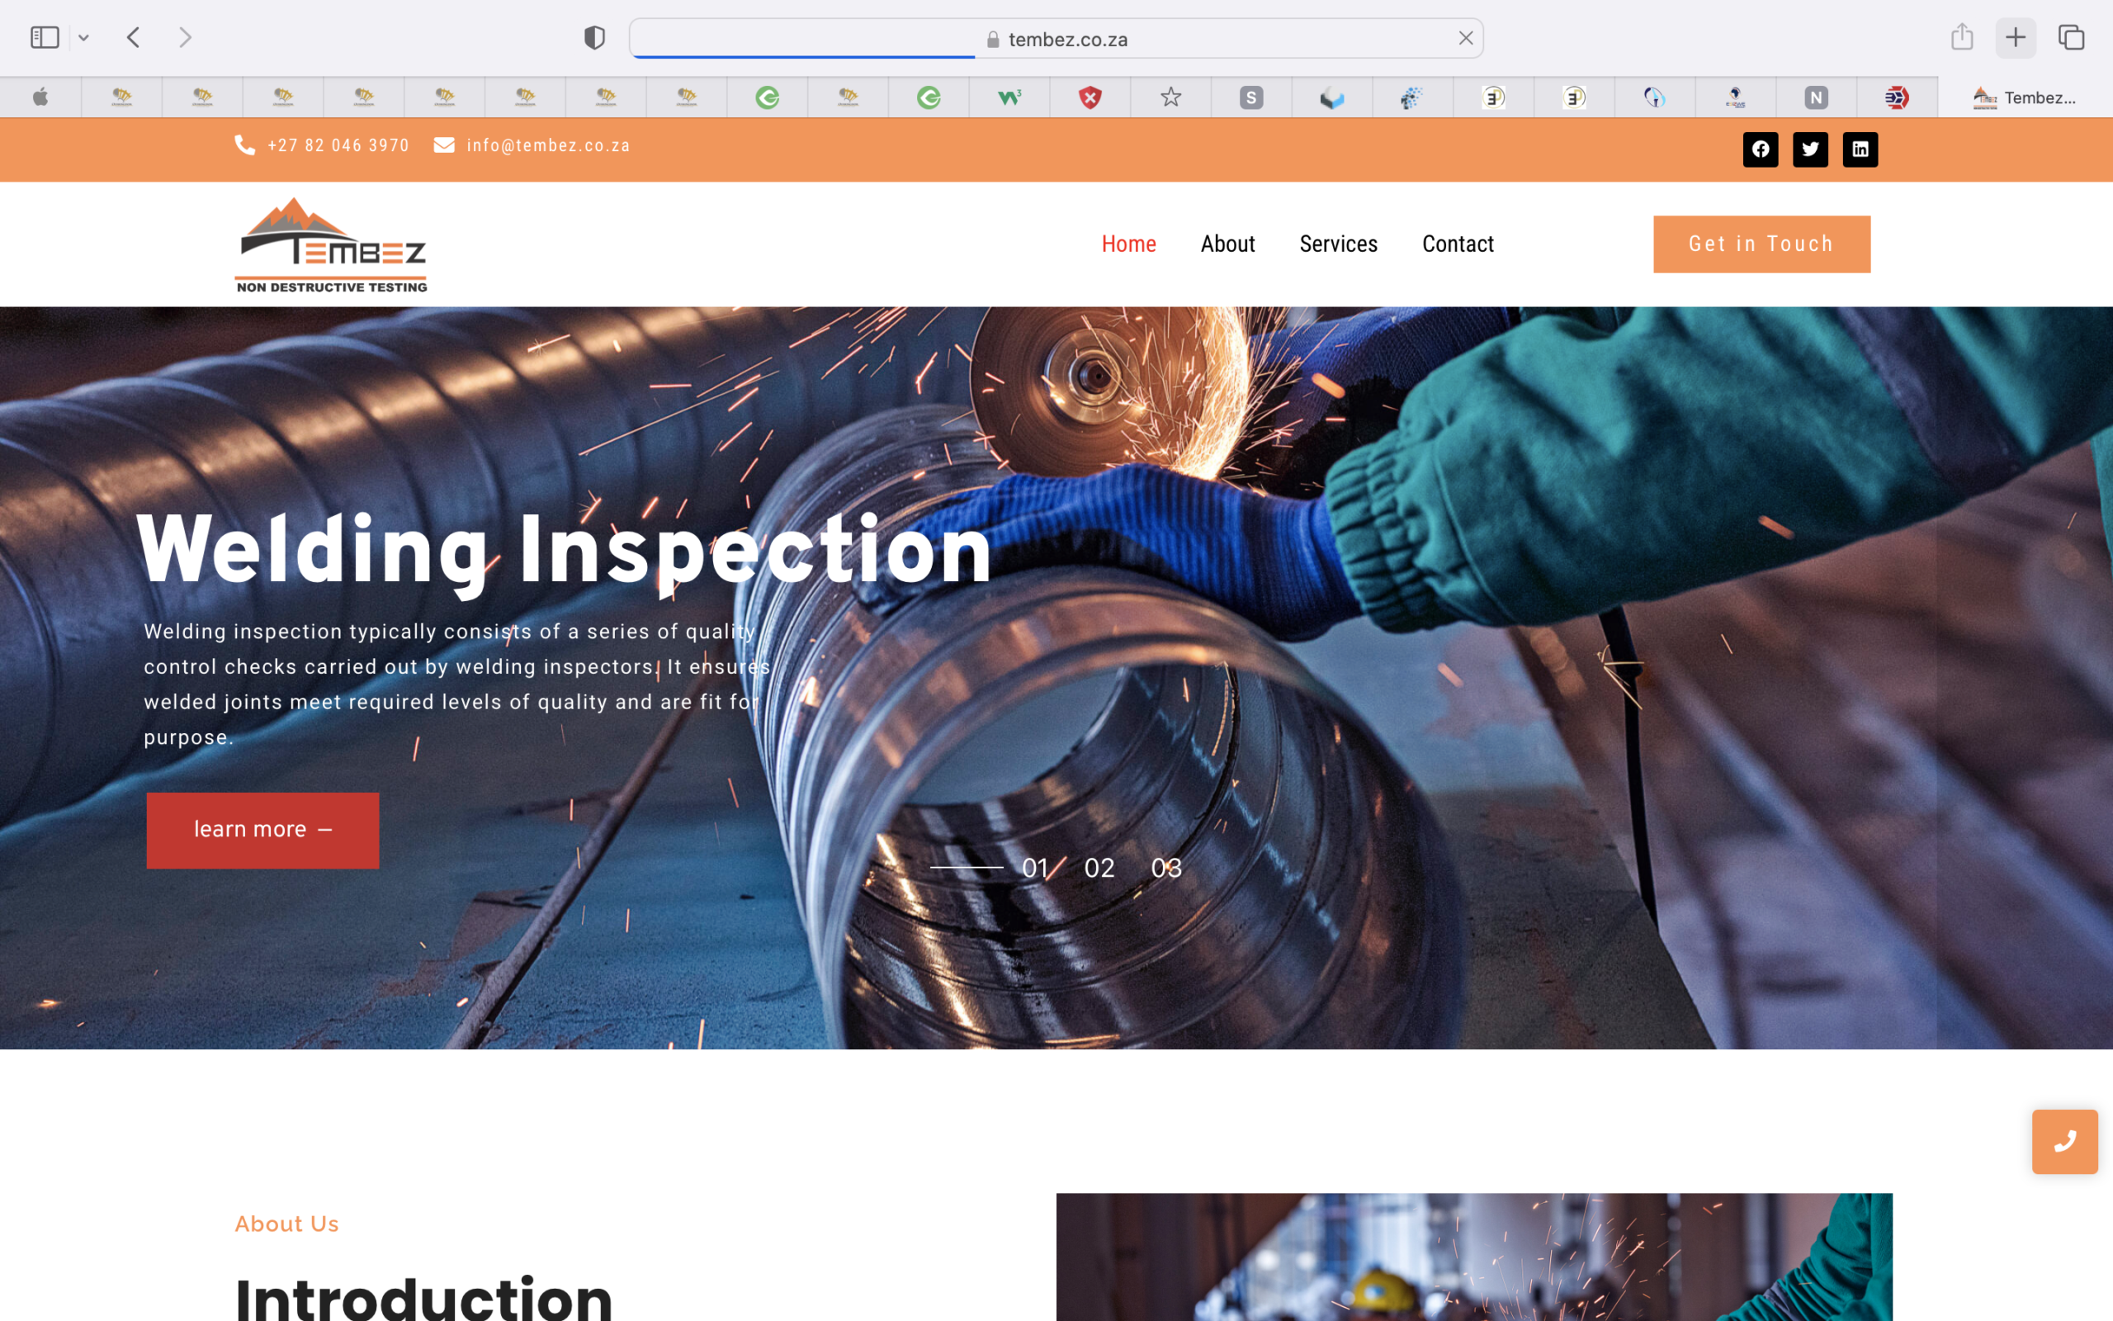Open the Services menu item
Image resolution: width=2113 pixels, height=1321 pixels.
[1338, 244]
